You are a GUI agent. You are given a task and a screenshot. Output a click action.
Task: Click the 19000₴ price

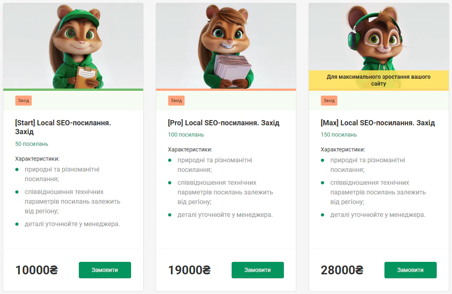click(189, 270)
